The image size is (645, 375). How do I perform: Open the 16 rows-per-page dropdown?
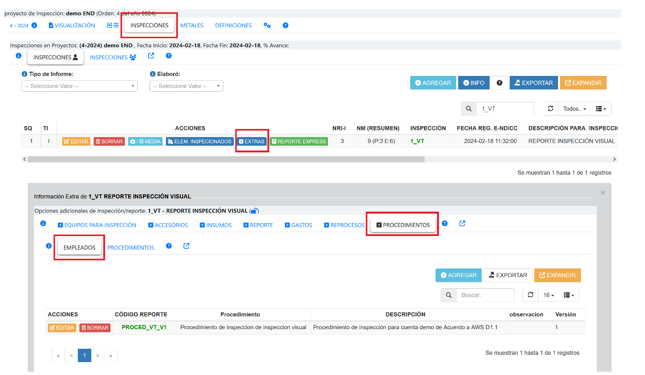click(549, 295)
